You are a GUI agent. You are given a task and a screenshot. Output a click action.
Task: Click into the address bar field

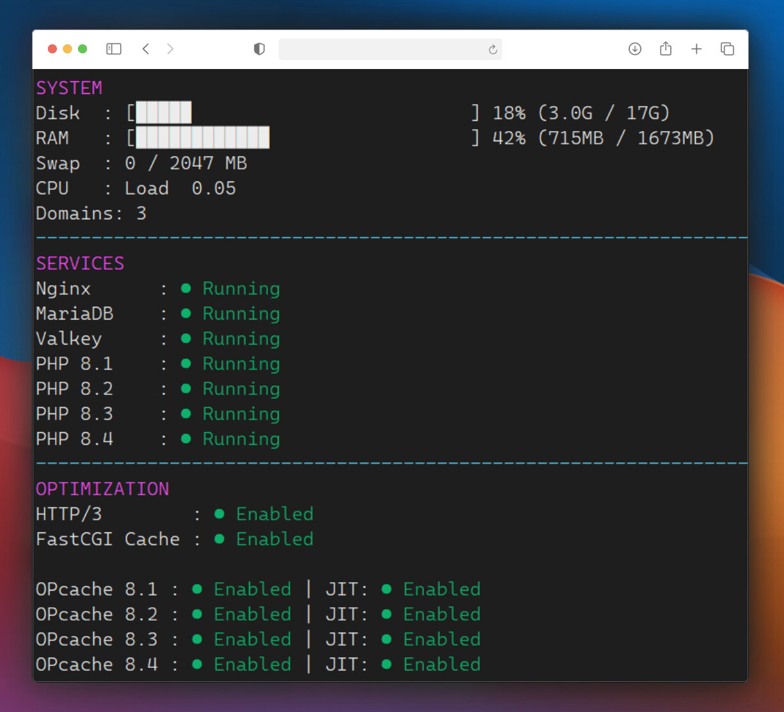click(x=382, y=49)
